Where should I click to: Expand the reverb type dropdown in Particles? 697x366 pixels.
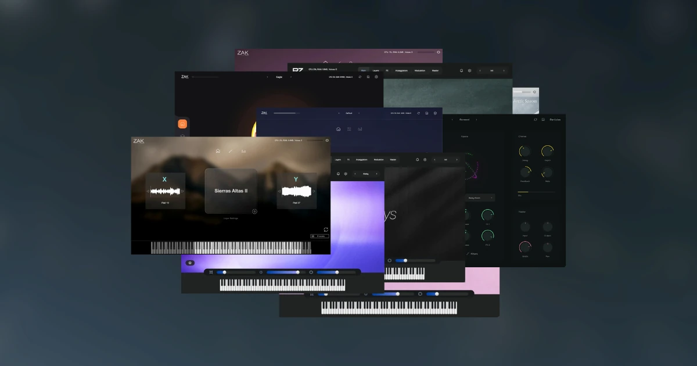tap(480, 198)
